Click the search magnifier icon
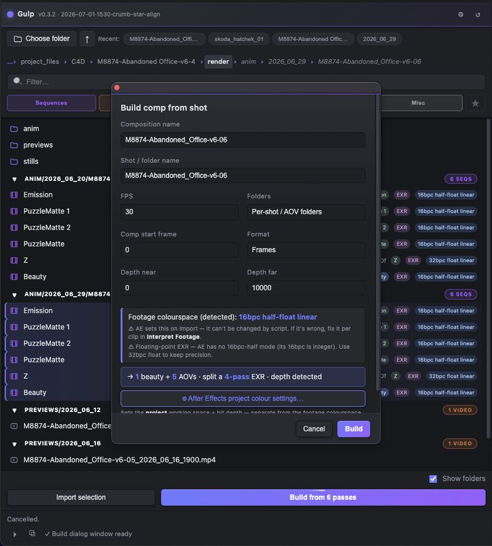The image size is (492, 546). point(17,82)
